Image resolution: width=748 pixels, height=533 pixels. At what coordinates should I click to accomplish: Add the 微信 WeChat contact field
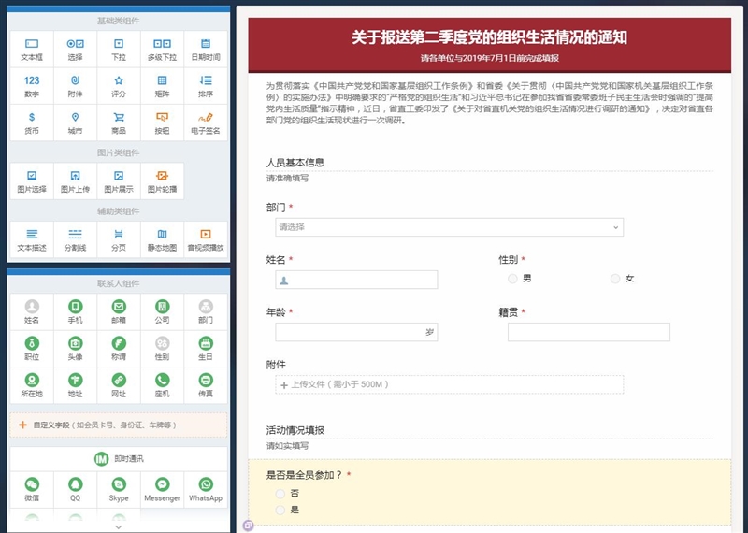click(32, 491)
